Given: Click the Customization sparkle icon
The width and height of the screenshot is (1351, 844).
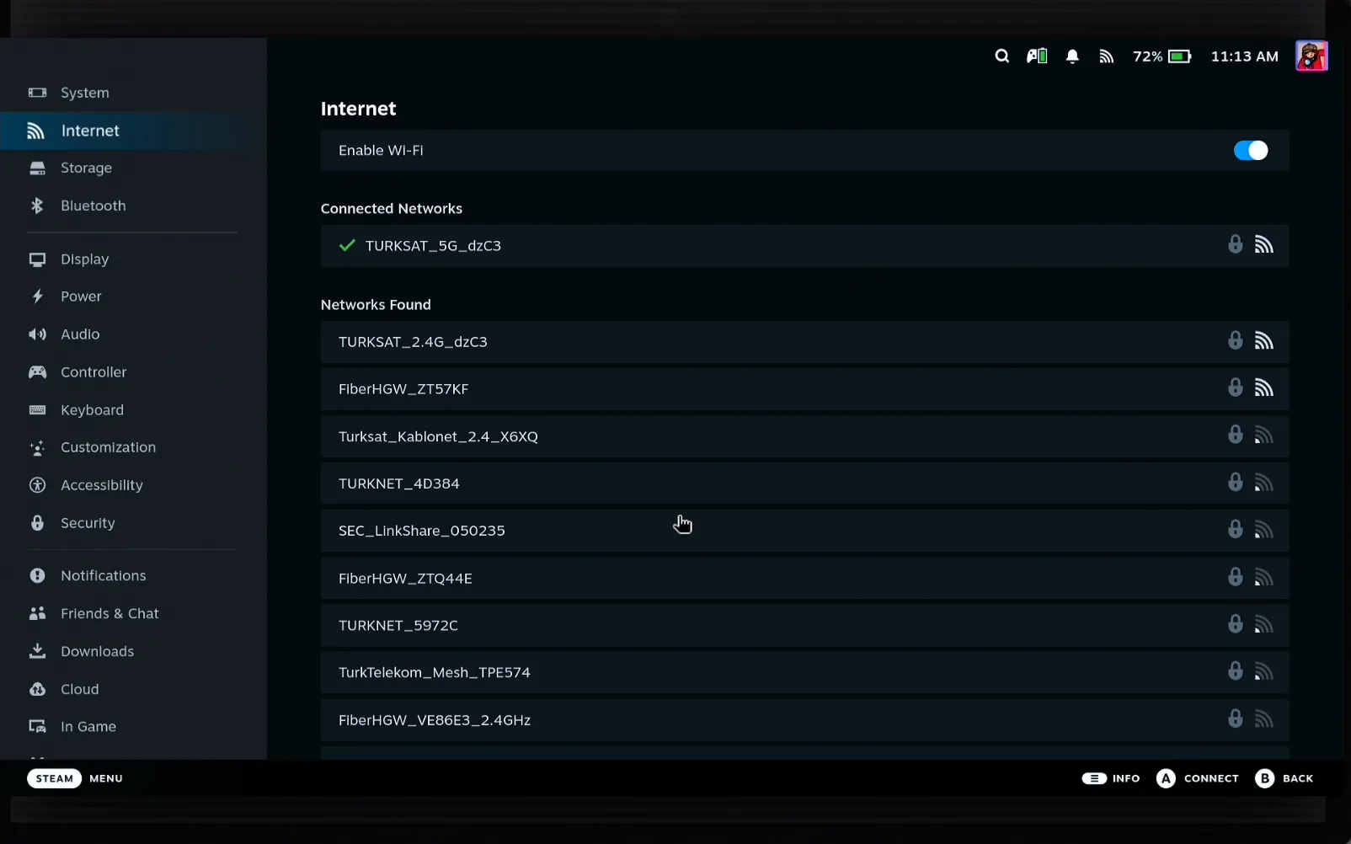Looking at the screenshot, I should pyautogui.click(x=37, y=447).
